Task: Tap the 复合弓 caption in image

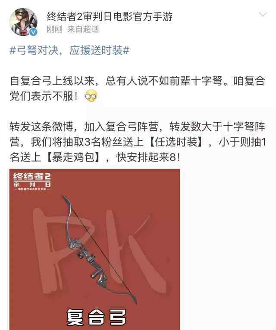Action: coord(96,317)
